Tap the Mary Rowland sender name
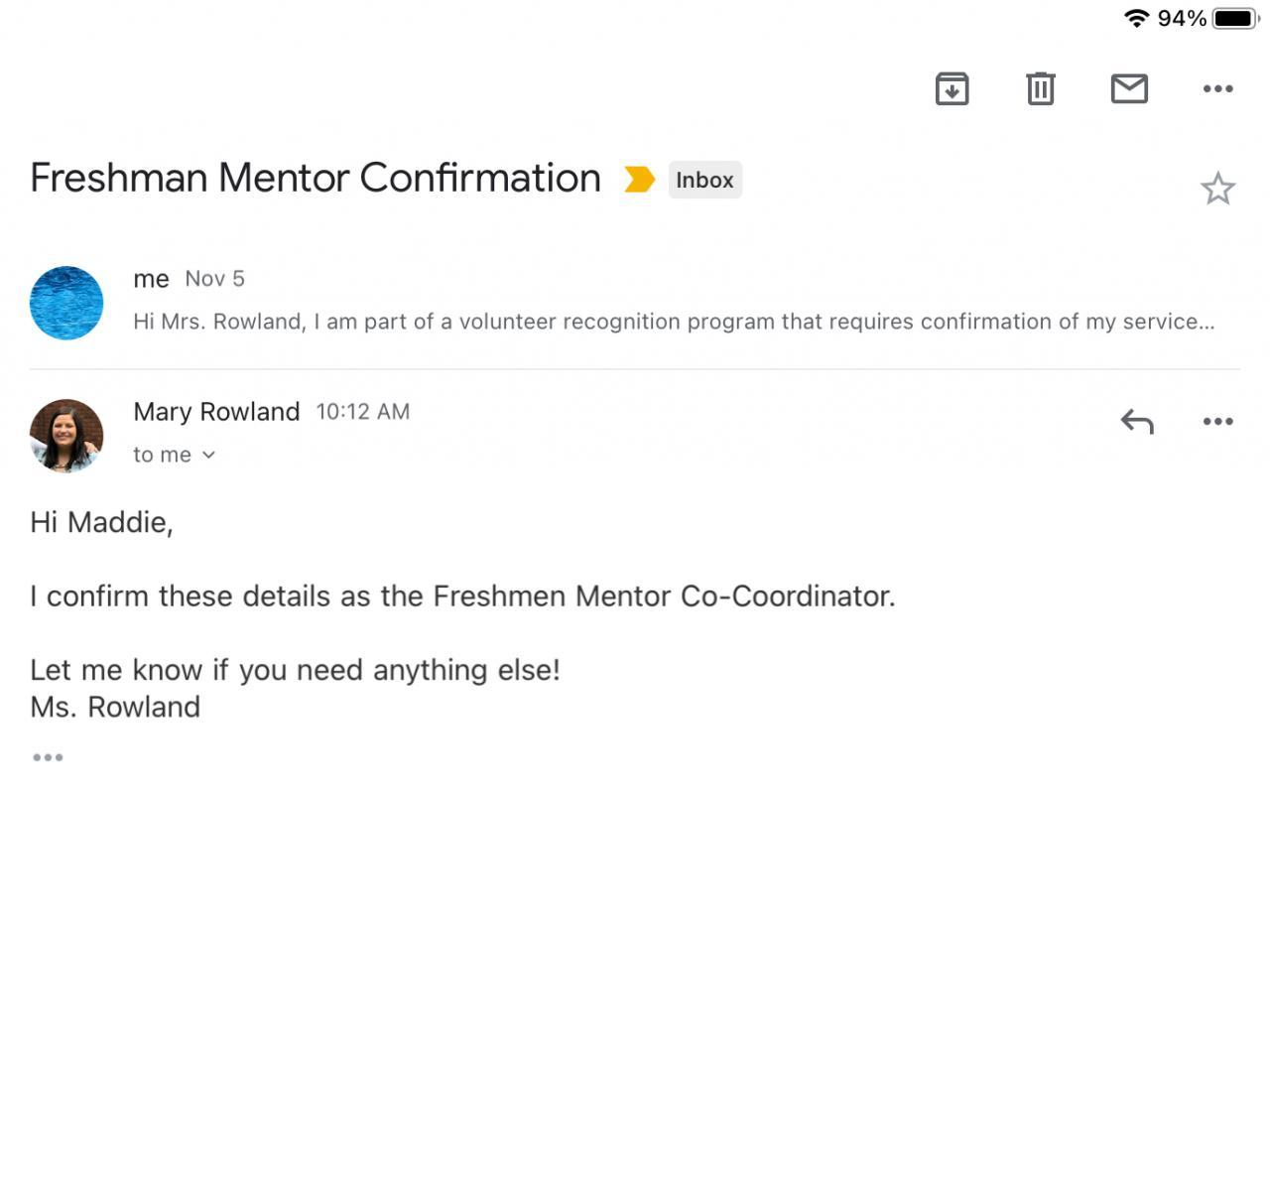1270x1192 pixels. point(216,412)
